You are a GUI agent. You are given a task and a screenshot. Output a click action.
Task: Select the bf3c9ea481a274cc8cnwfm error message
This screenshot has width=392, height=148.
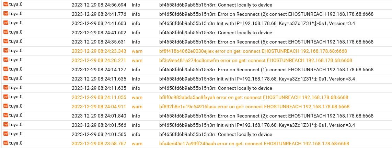pyautogui.click(x=255, y=60)
